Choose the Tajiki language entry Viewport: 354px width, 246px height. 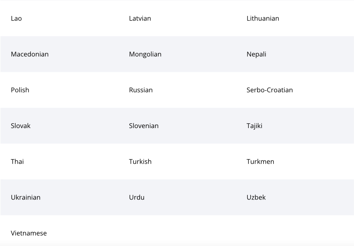click(254, 126)
